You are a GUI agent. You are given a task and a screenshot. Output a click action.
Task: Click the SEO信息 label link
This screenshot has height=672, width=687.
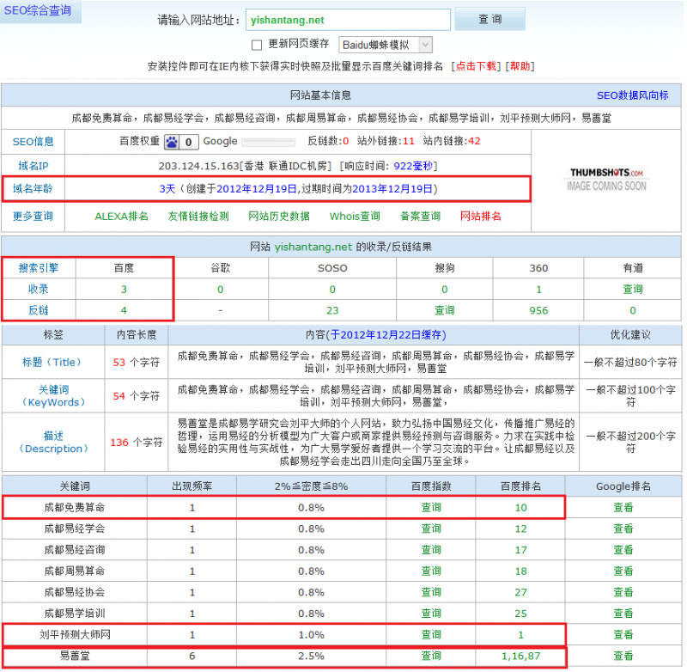coord(33,142)
